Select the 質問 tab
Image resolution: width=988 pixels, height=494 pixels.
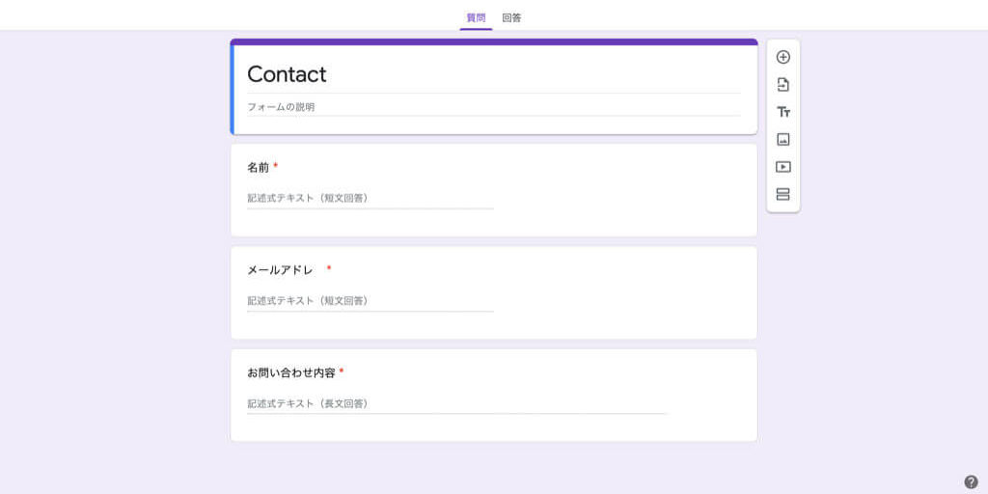[x=476, y=17]
